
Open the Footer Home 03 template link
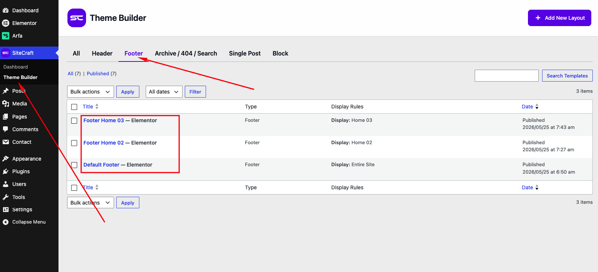point(104,120)
